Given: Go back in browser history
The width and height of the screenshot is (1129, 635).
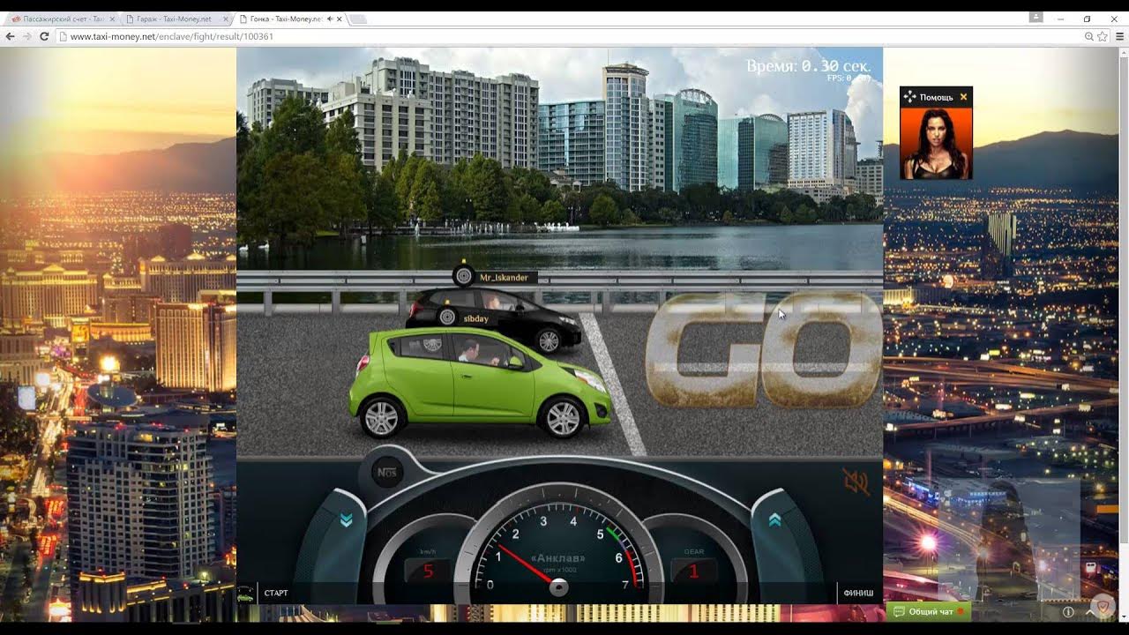Looking at the screenshot, I should (11, 36).
